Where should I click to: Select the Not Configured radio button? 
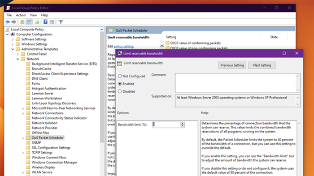120,76
